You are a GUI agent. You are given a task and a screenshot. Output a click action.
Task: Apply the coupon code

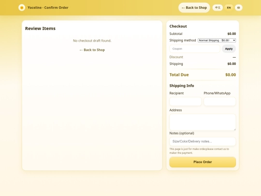pyautogui.click(x=229, y=49)
